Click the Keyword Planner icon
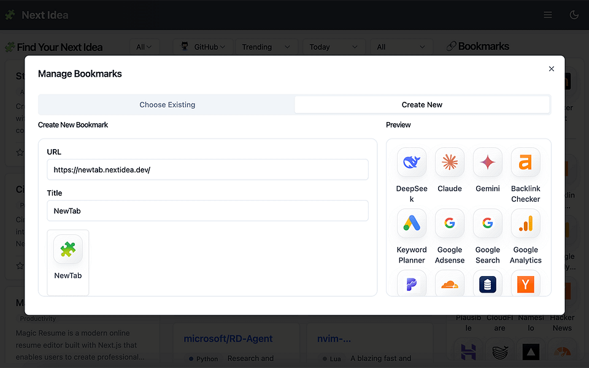The image size is (589, 368). pos(412,223)
